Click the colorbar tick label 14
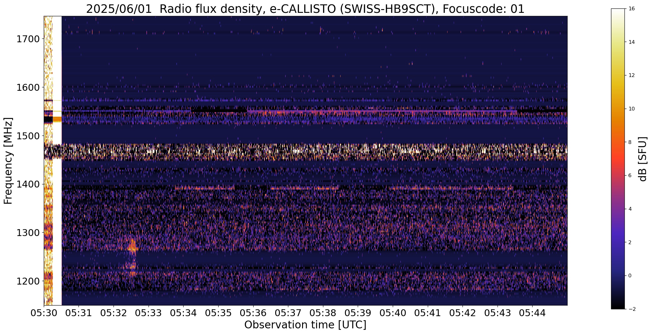 (631, 42)
